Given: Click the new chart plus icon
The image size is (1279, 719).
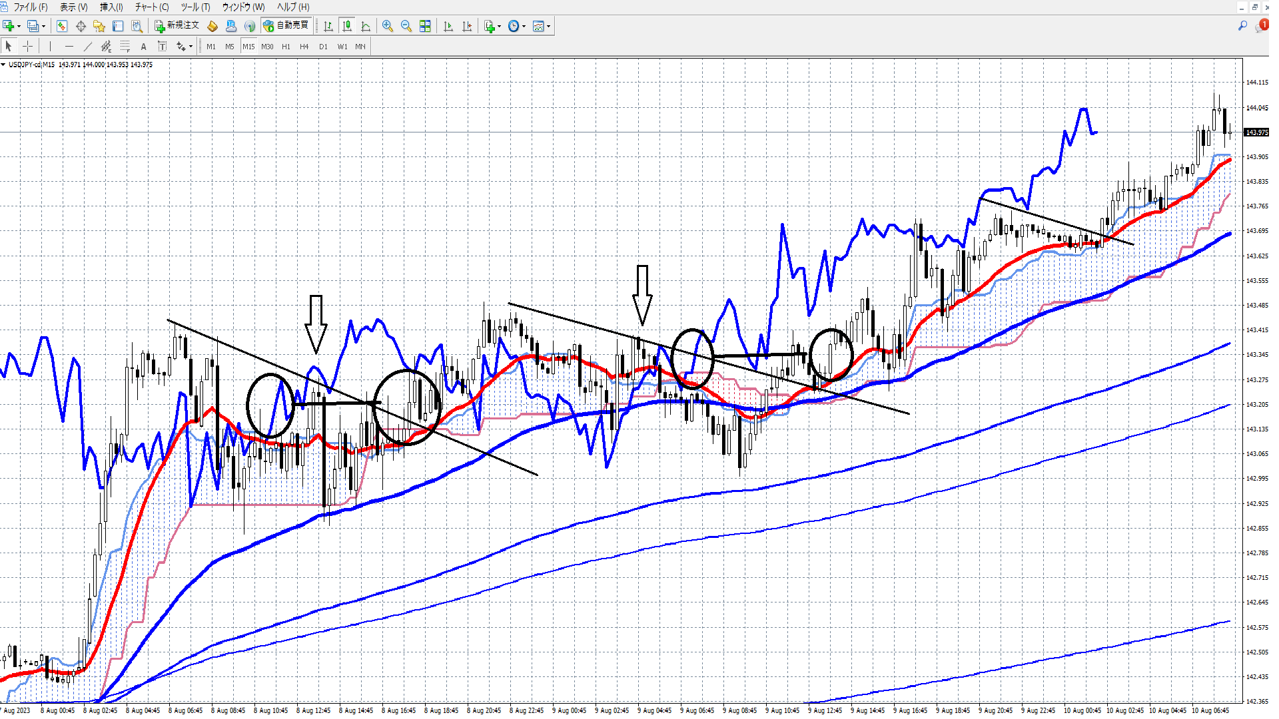Looking at the screenshot, I should point(8,26).
